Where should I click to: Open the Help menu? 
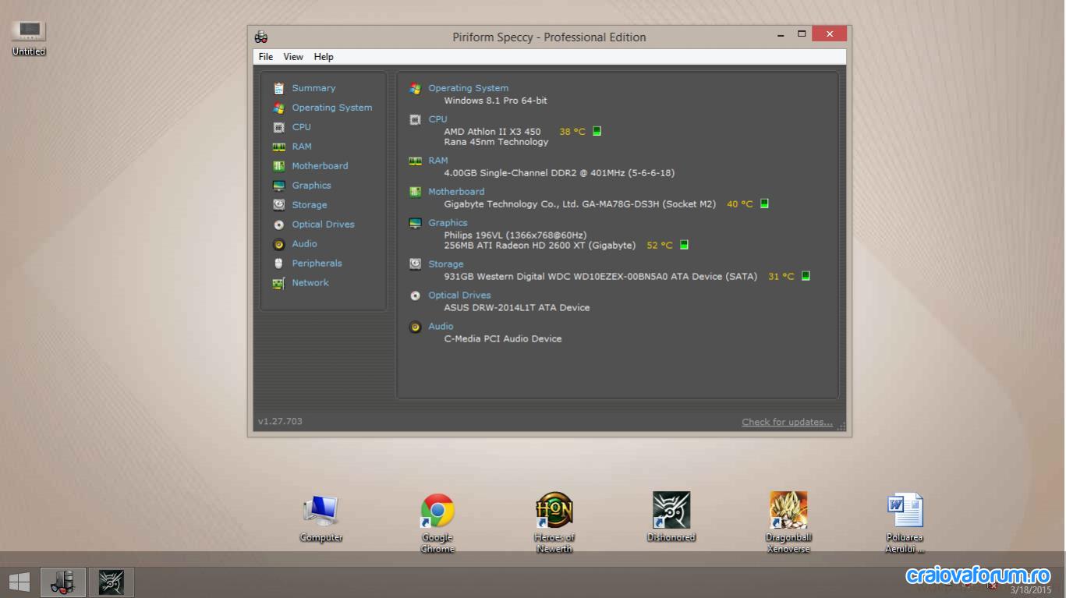coord(324,57)
